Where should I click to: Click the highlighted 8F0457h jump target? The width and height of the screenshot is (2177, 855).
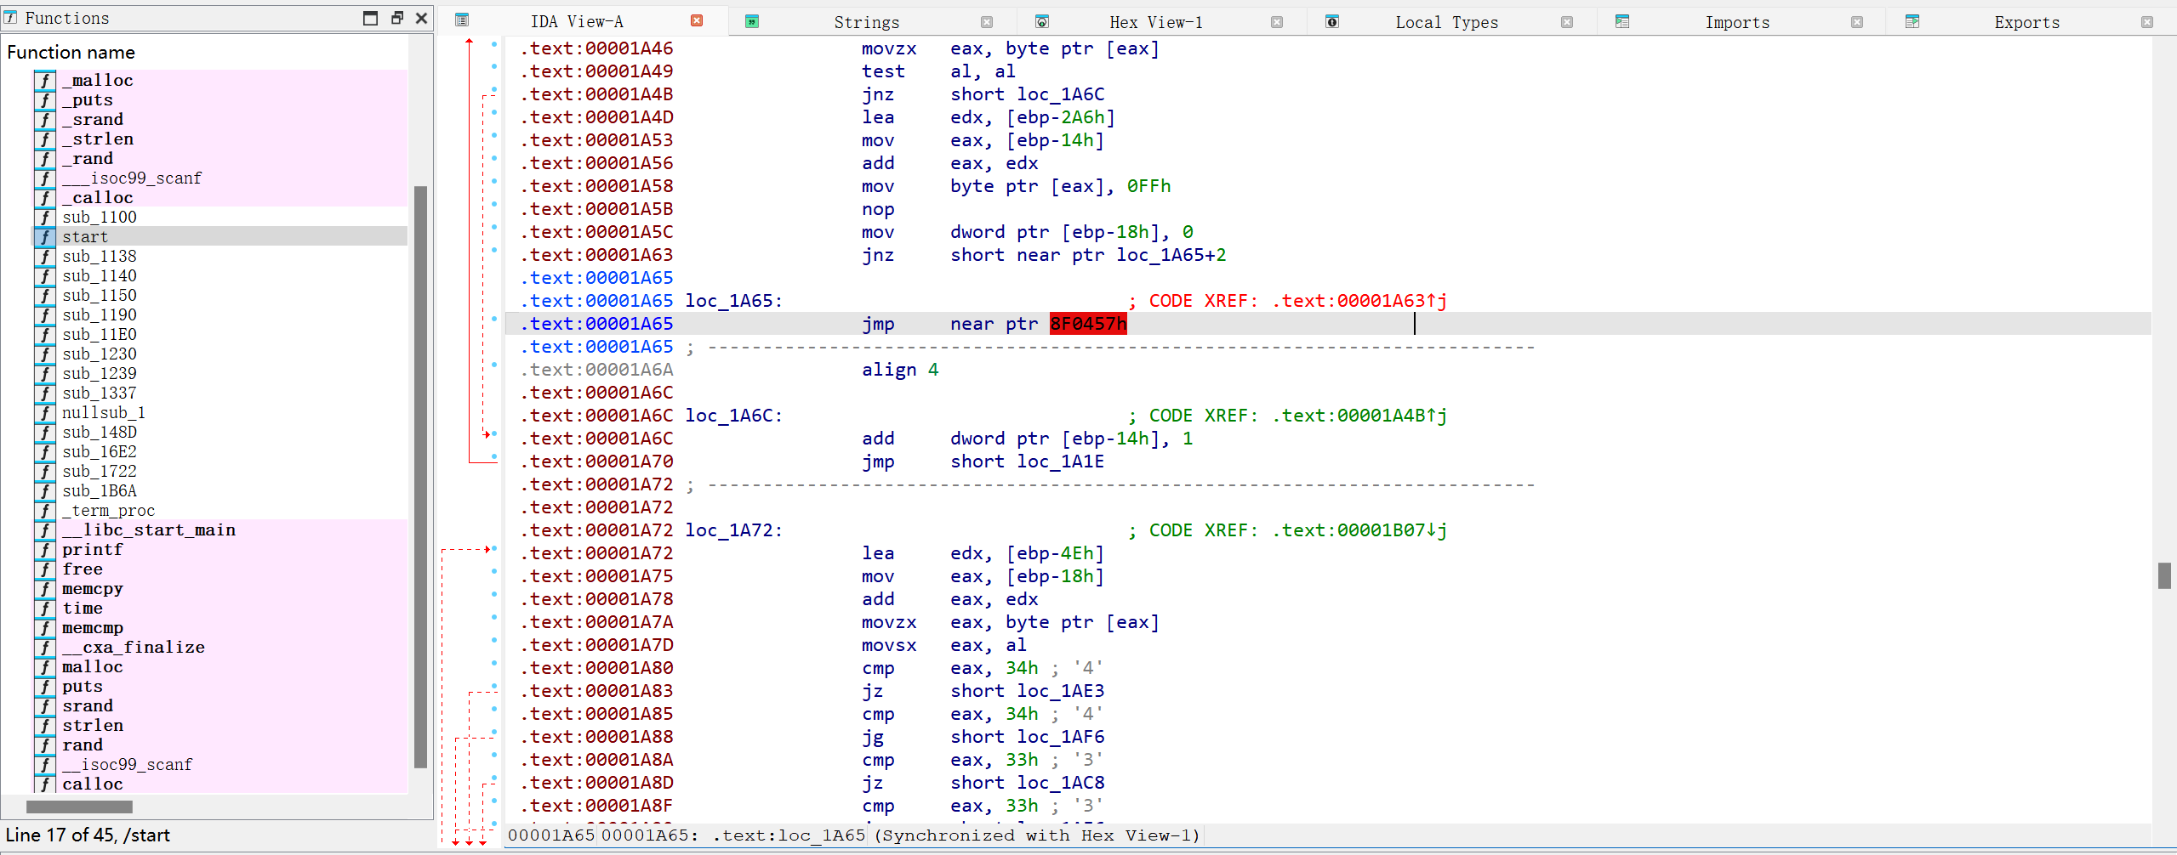(1087, 324)
